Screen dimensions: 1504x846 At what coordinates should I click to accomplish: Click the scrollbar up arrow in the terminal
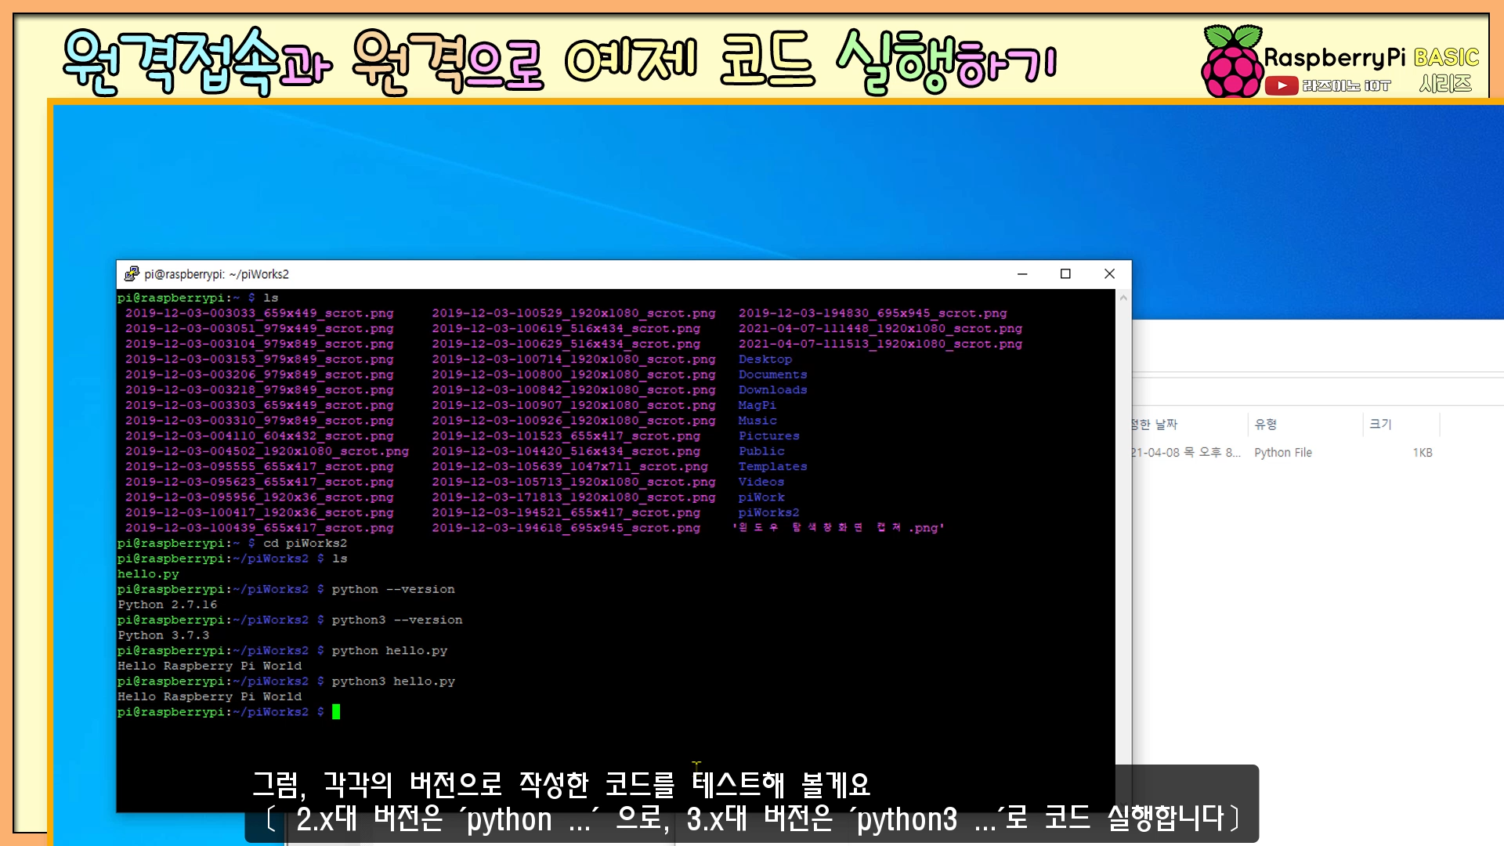1123,298
